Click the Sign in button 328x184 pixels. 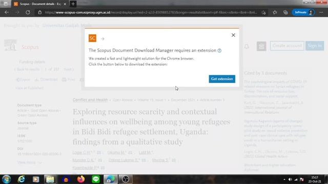click(315, 45)
